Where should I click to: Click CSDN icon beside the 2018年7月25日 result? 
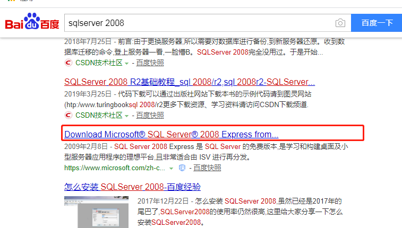click(x=68, y=63)
